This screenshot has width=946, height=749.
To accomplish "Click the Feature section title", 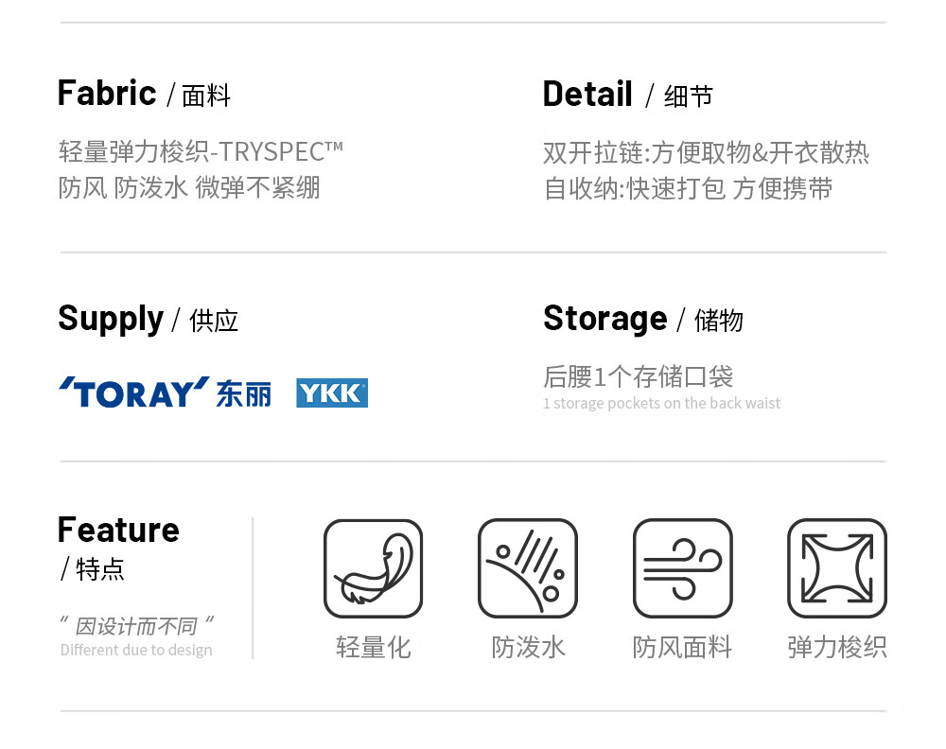I will [118, 530].
